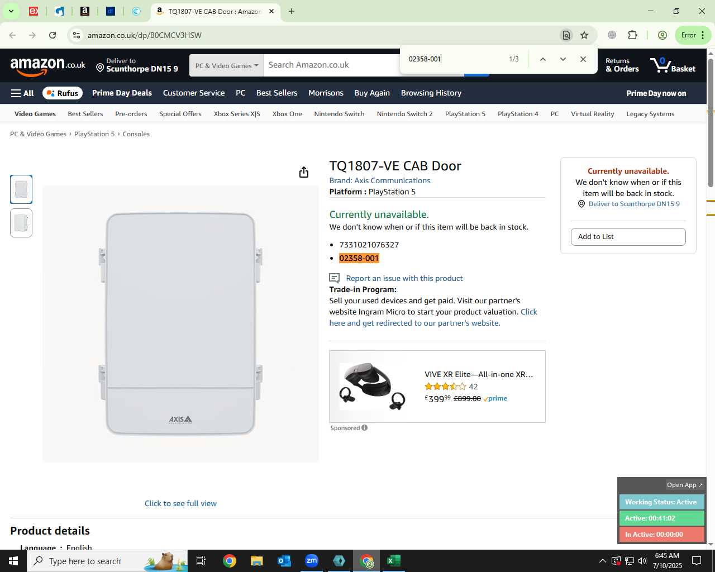
Task: Select Video Games subnav tab
Action: 35,114
